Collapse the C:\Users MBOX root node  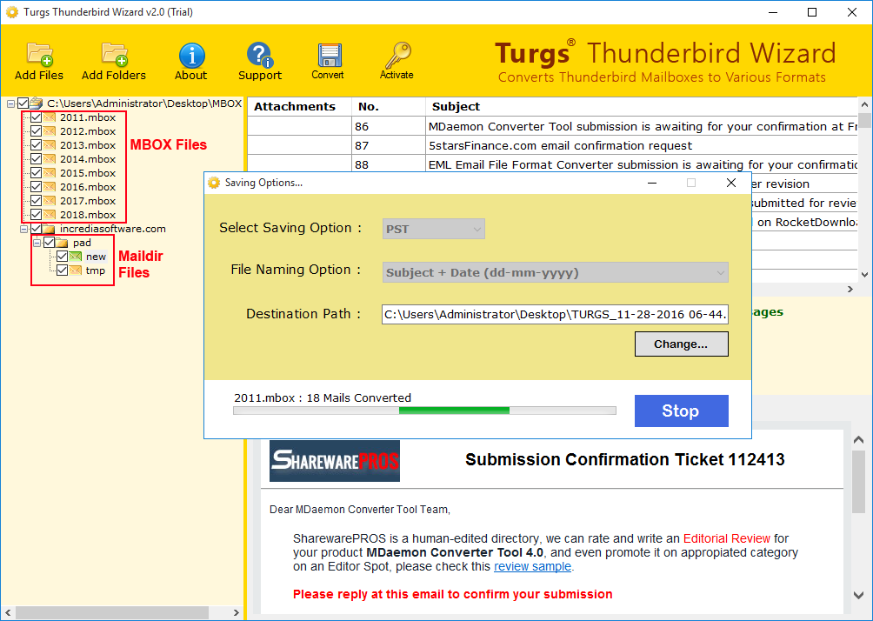[x=10, y=103]
